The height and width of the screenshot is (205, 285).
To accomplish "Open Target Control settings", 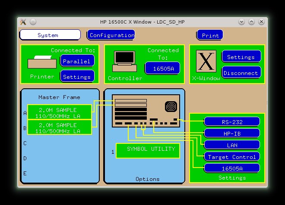I will (x=232, y=156).
